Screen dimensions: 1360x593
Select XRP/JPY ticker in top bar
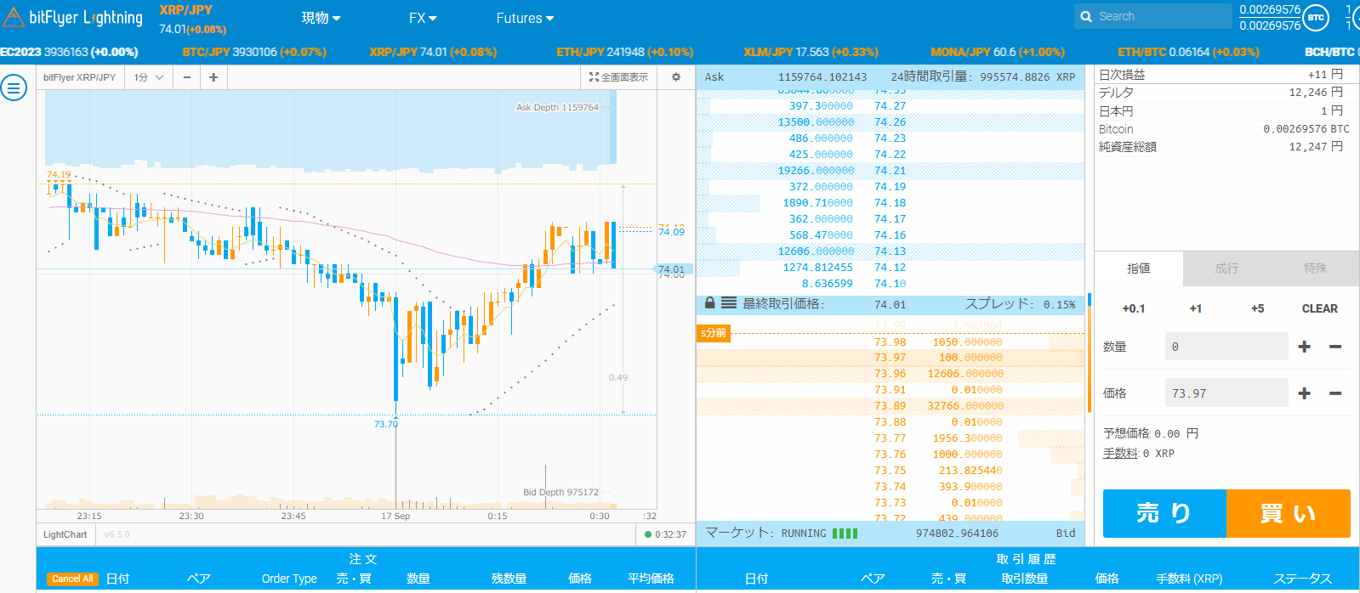[x=433, y=52]
